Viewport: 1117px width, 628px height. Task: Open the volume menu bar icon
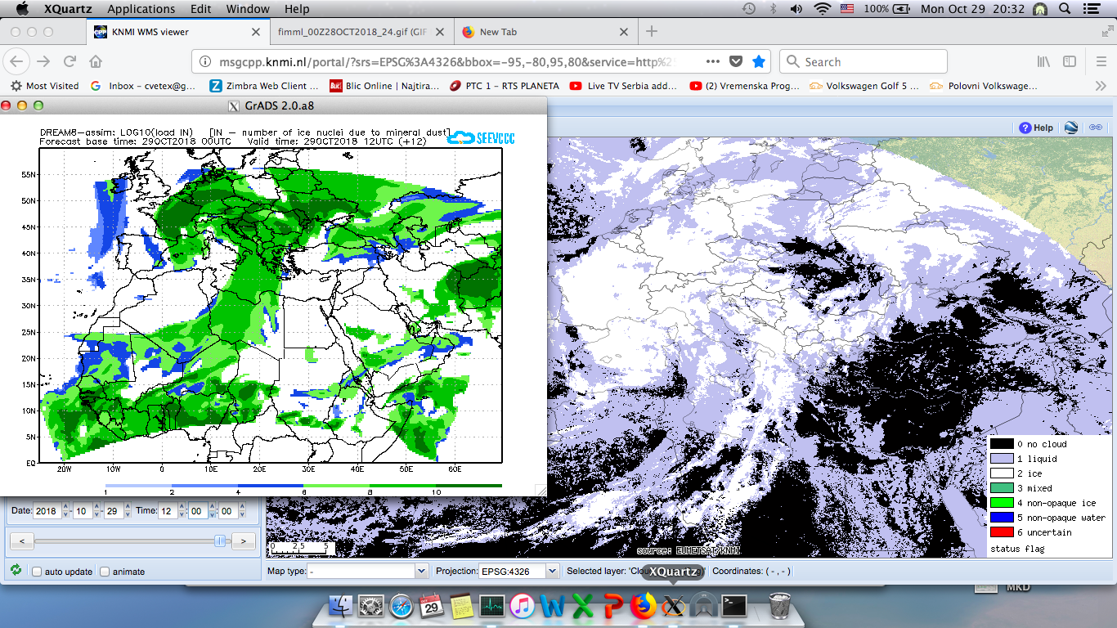796,9
